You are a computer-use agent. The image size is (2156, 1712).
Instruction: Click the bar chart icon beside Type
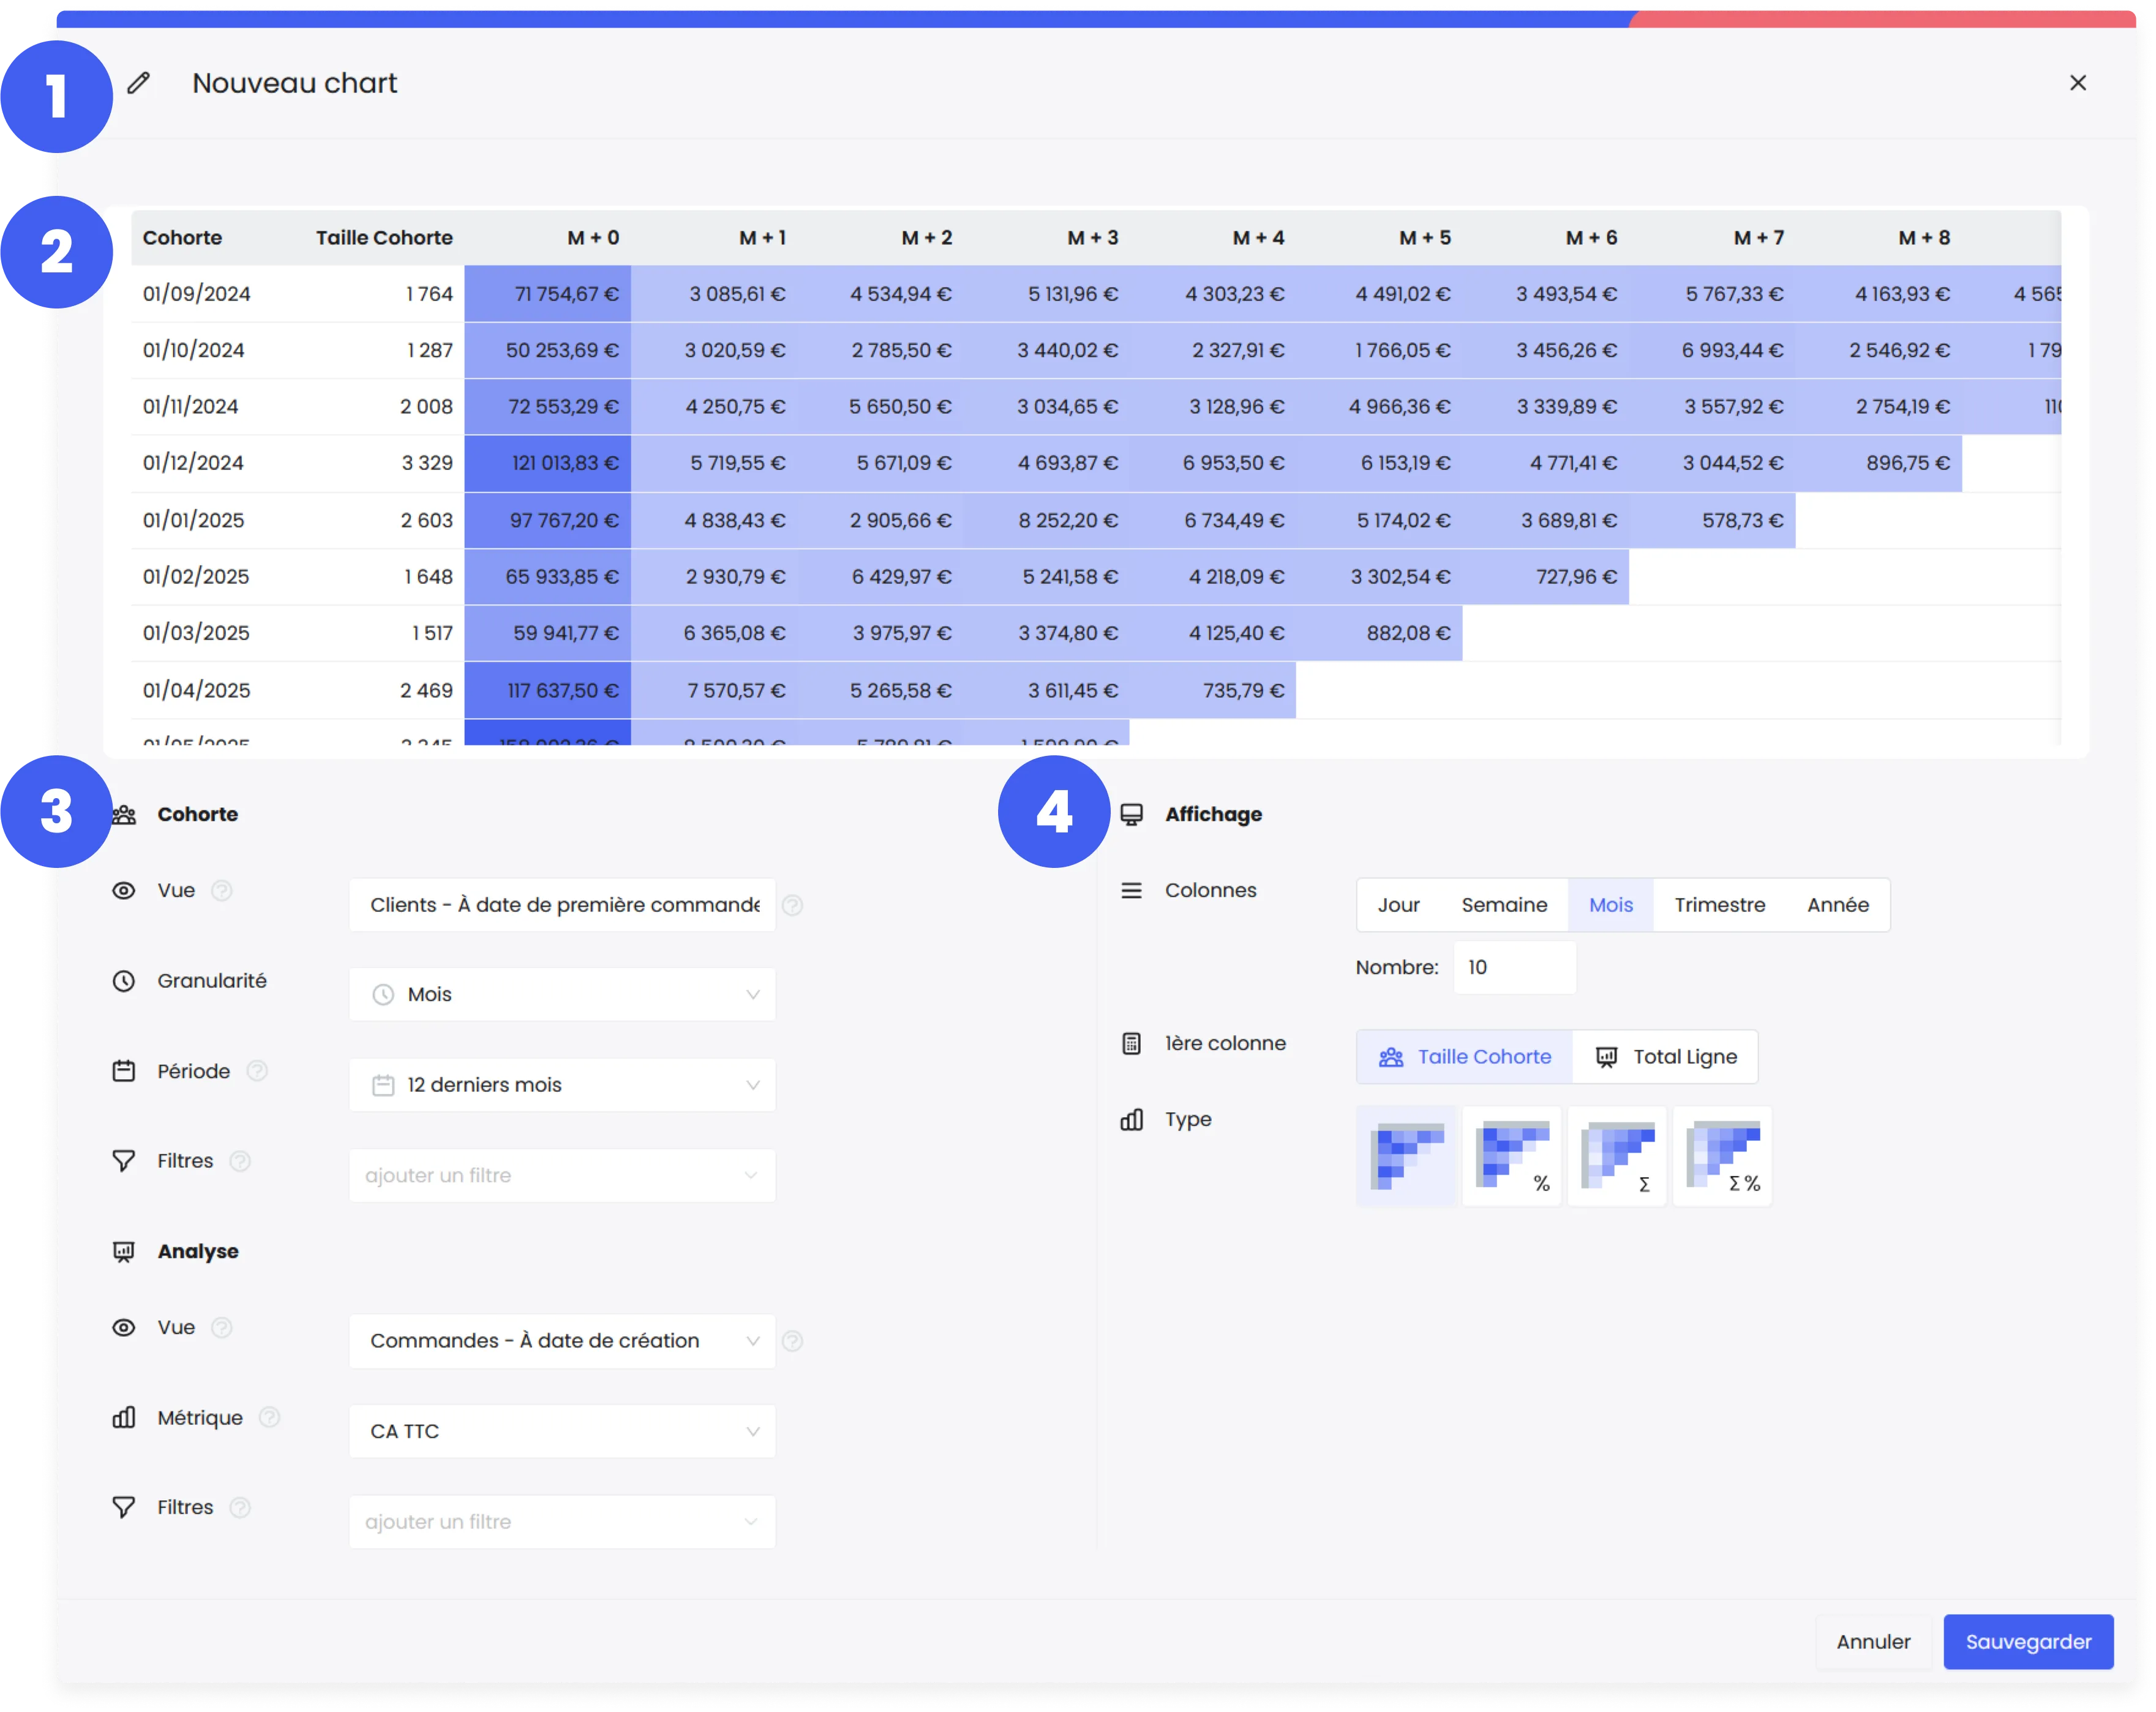[x=1131, y=1120]
